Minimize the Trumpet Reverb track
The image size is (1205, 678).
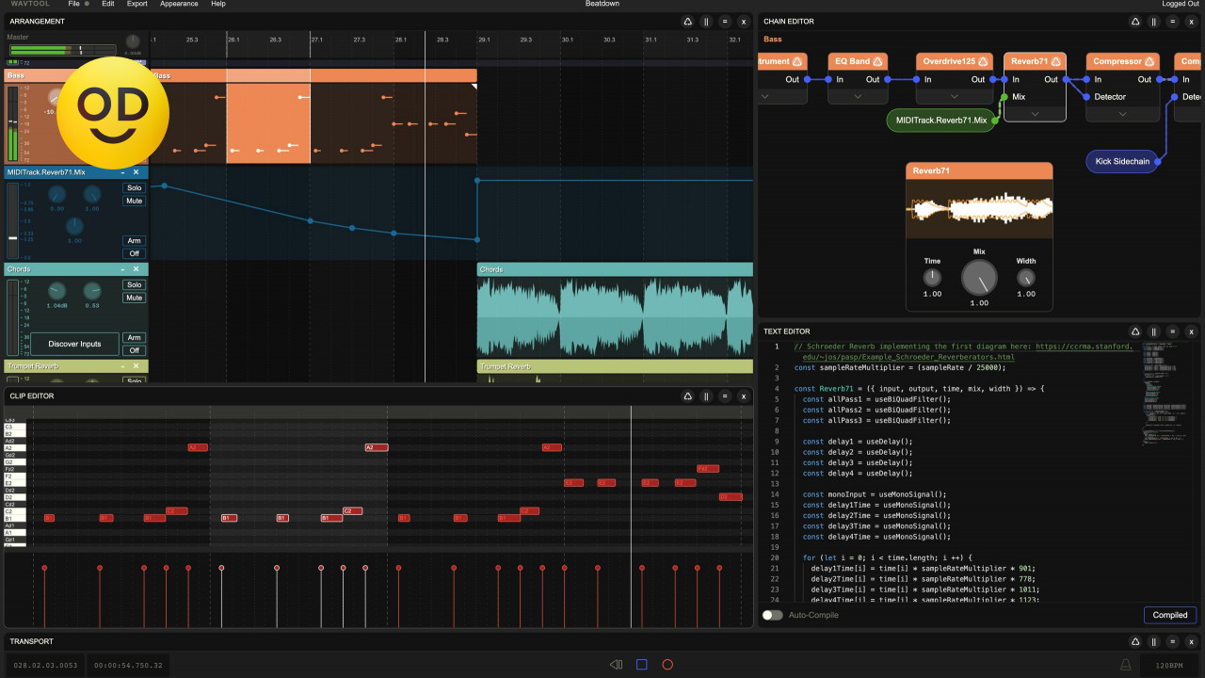click(122, 366)
